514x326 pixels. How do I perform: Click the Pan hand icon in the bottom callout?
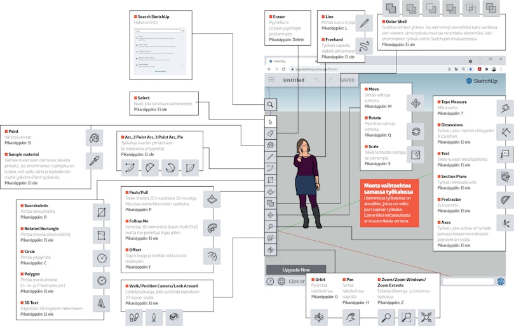pos(351,317)
